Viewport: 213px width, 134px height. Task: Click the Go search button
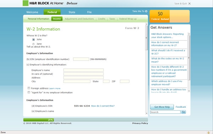[x=184, y=112]
